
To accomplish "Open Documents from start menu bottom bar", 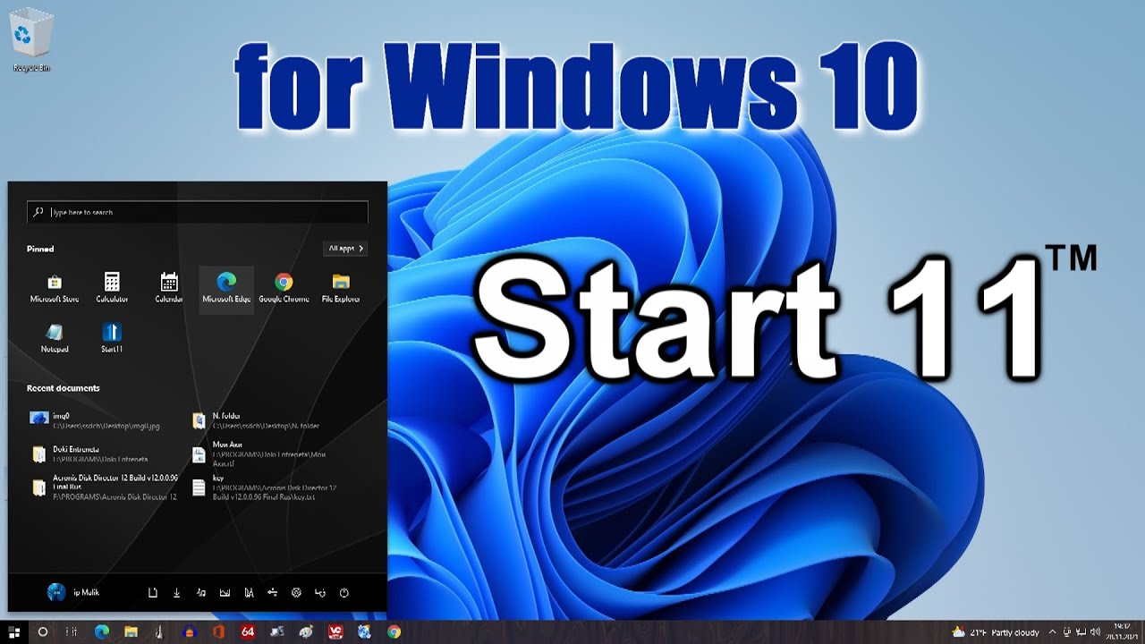I will coord(153,592).
